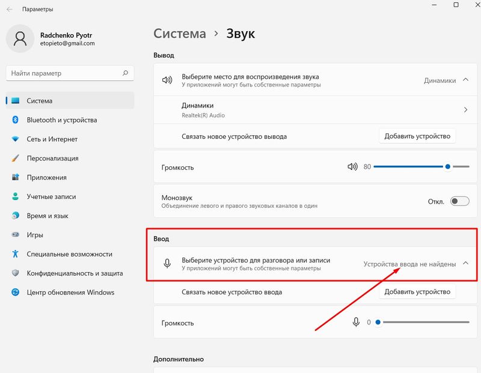Open Специальные возможности category
Screen dimensions: 481x373
coord(70,254)
